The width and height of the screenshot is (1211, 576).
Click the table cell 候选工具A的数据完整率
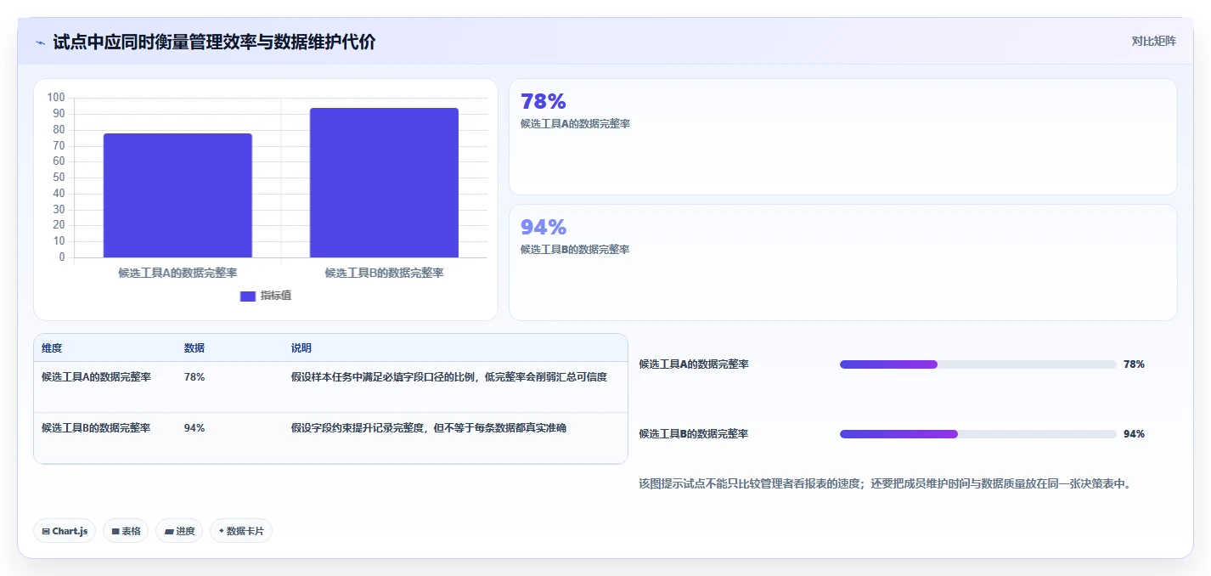[96, 377]
